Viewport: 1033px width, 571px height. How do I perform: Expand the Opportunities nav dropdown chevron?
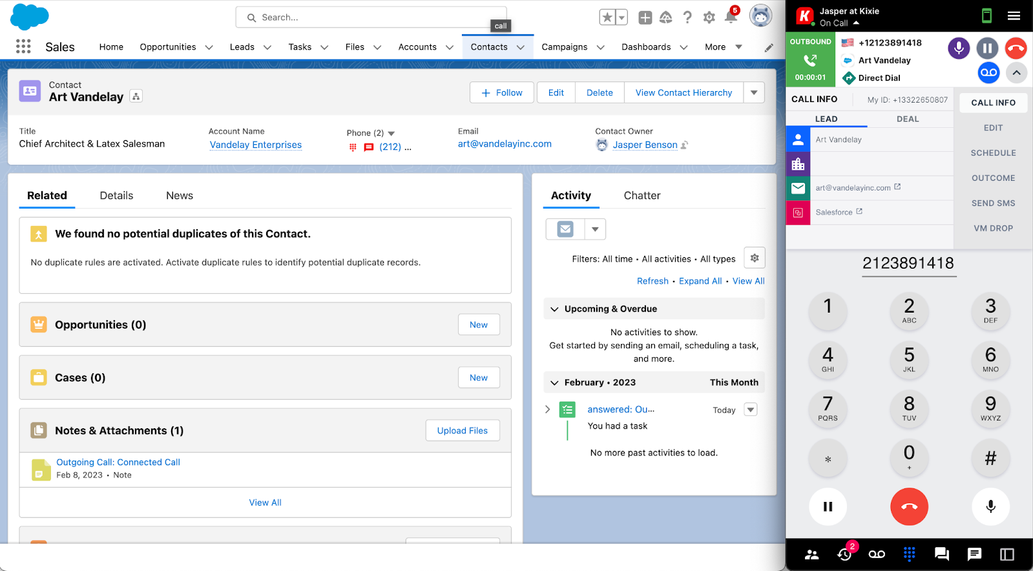point(209,47)
